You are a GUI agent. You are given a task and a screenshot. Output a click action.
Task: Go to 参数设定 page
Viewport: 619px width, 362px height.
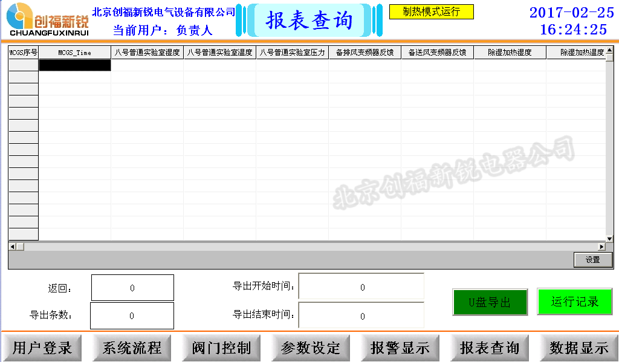point(310,347)
